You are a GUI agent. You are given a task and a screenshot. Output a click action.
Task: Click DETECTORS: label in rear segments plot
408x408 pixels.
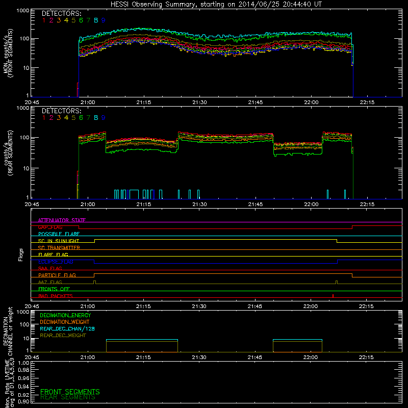click(x=61, y=111)
